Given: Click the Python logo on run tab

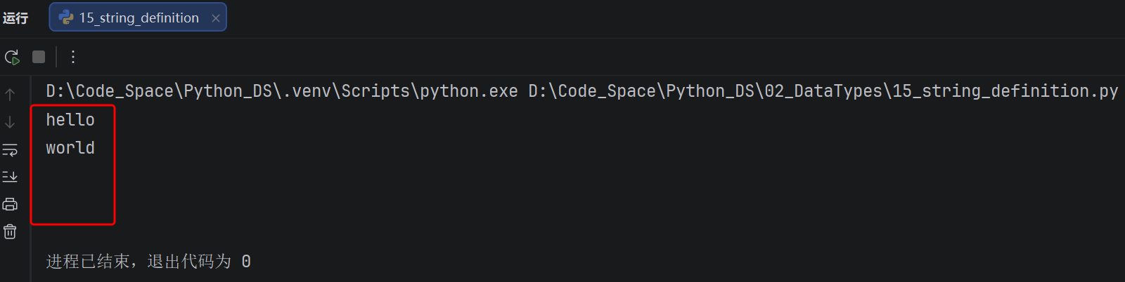Looking at the screenshot, I should (66, 18).
